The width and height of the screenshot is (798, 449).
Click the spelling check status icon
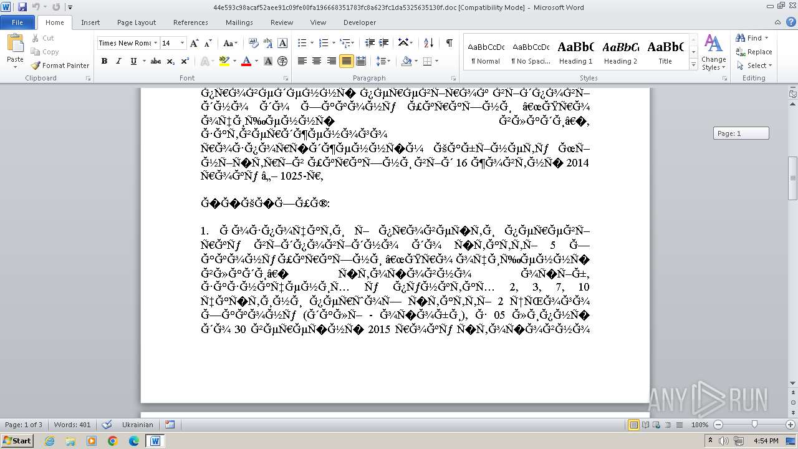click(107, 425)
